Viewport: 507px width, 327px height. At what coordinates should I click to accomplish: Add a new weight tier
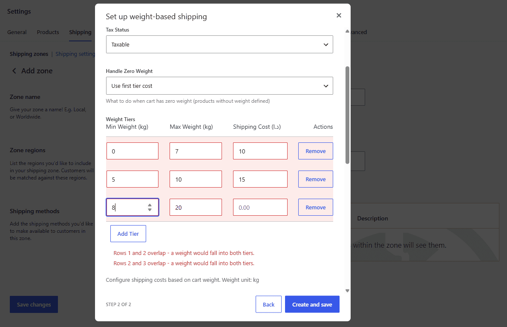pos(128,234)
